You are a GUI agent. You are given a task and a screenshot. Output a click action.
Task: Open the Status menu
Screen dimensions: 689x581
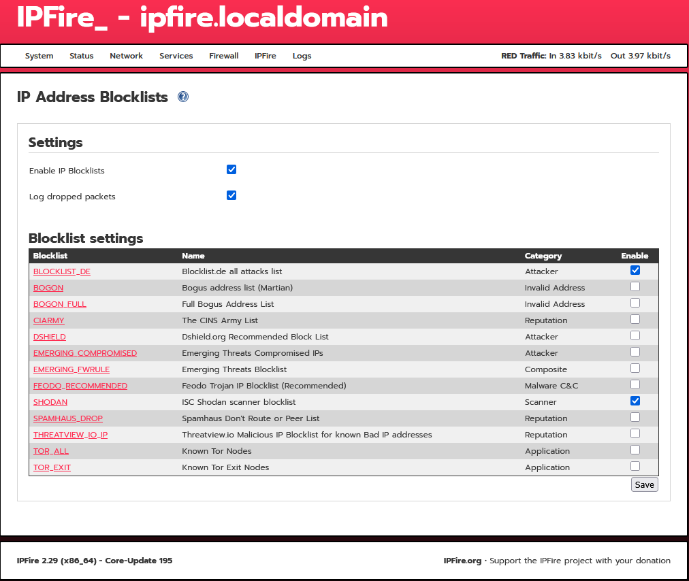(x=81, y=56)
